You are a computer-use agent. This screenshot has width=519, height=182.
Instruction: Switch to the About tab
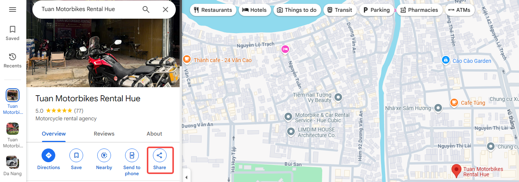[x=154, y=134]
